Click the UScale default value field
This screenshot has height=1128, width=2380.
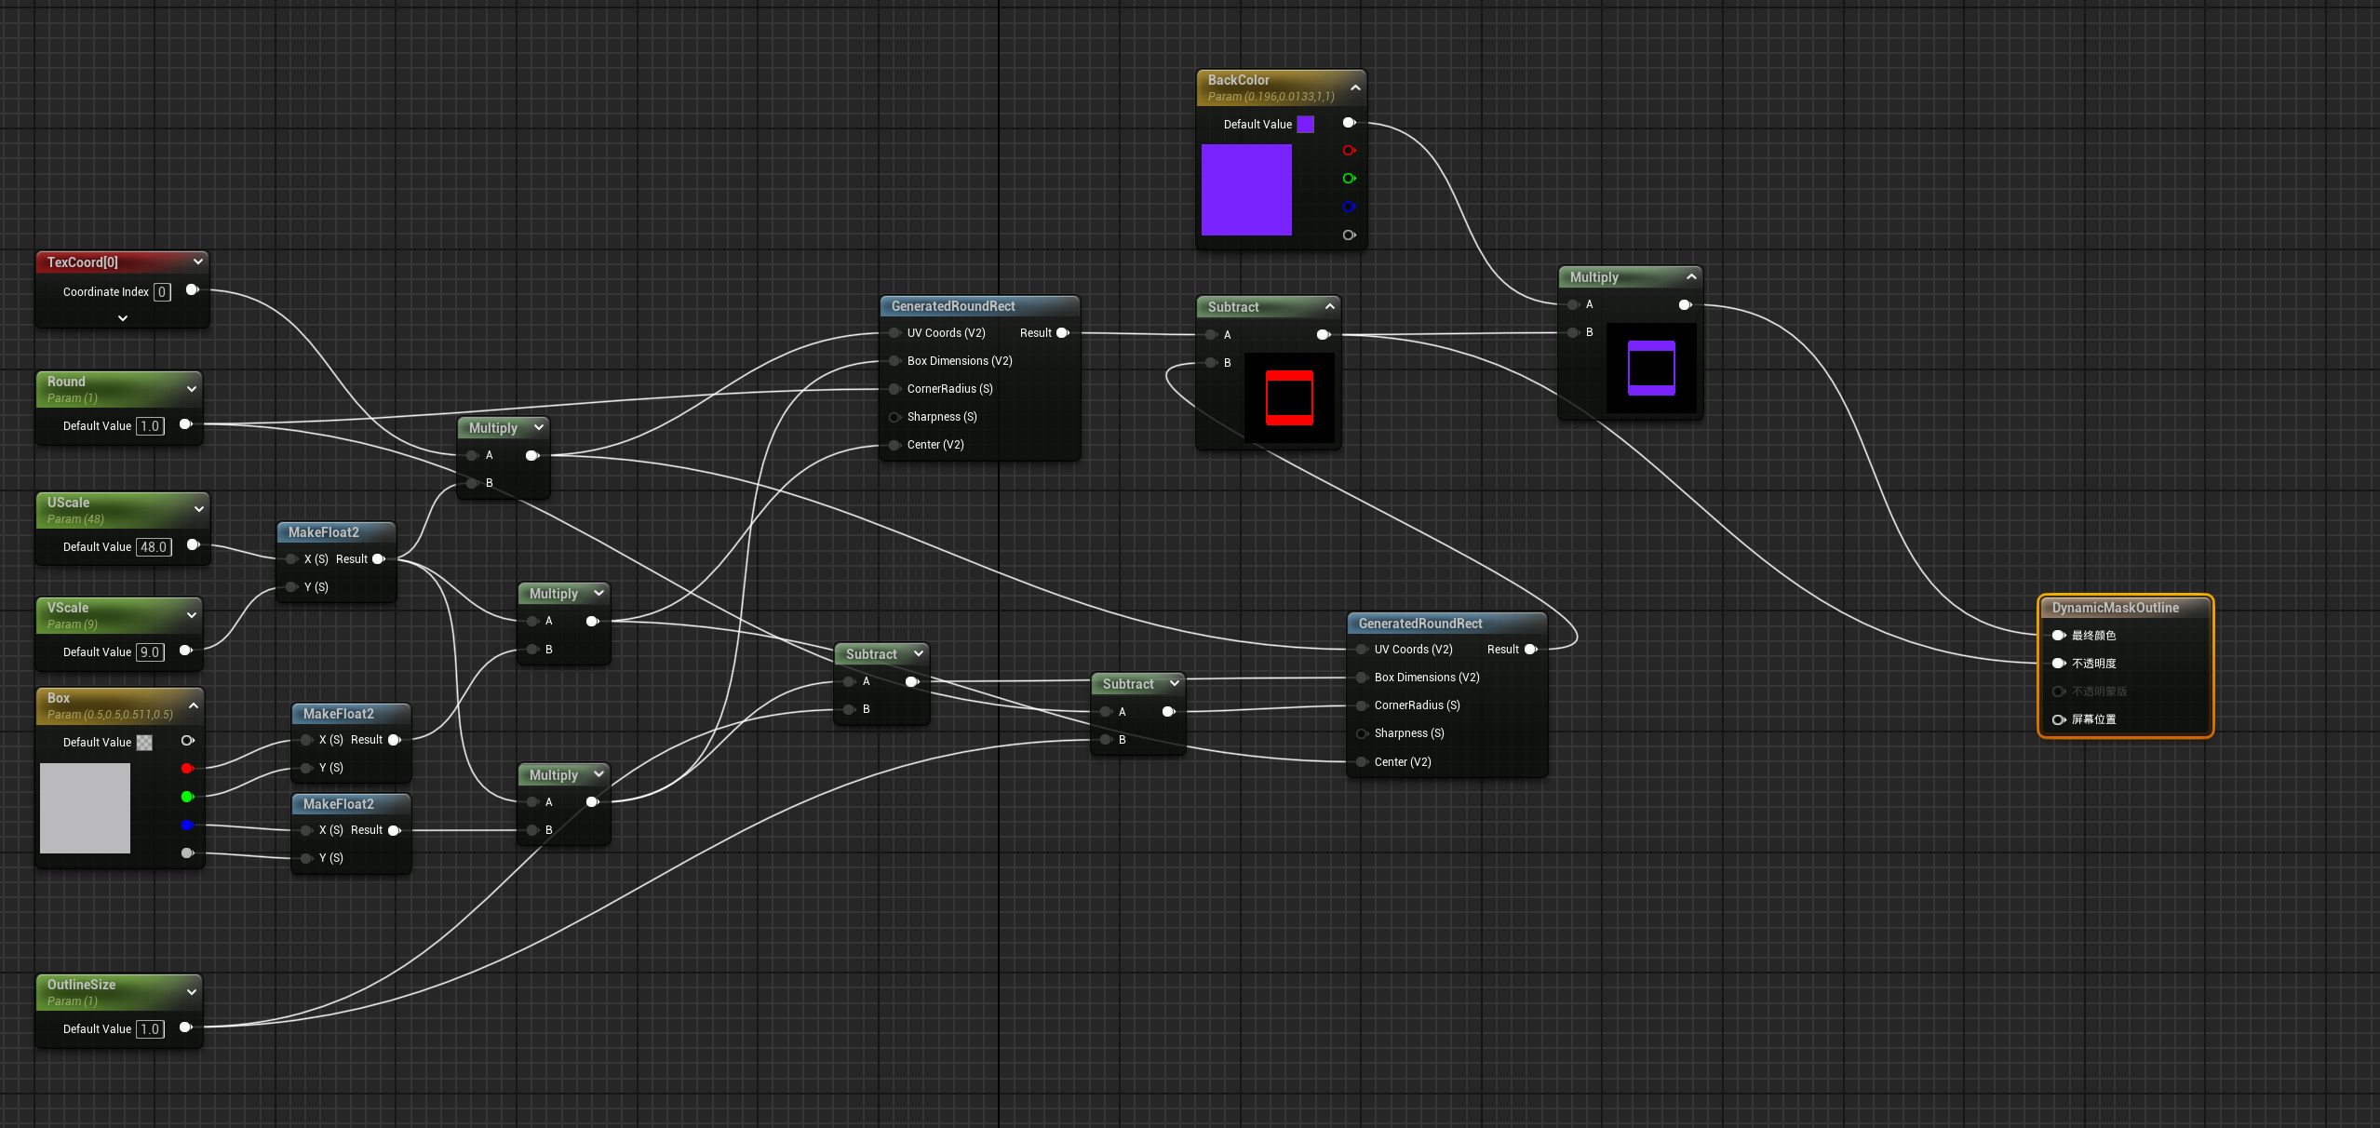pyautogui.click(x=154, y=547)
